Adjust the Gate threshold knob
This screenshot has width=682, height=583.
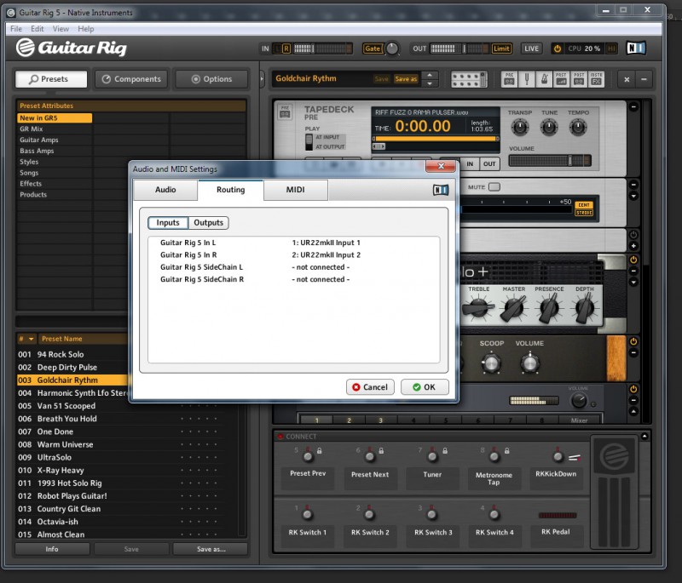click(392, 49)
